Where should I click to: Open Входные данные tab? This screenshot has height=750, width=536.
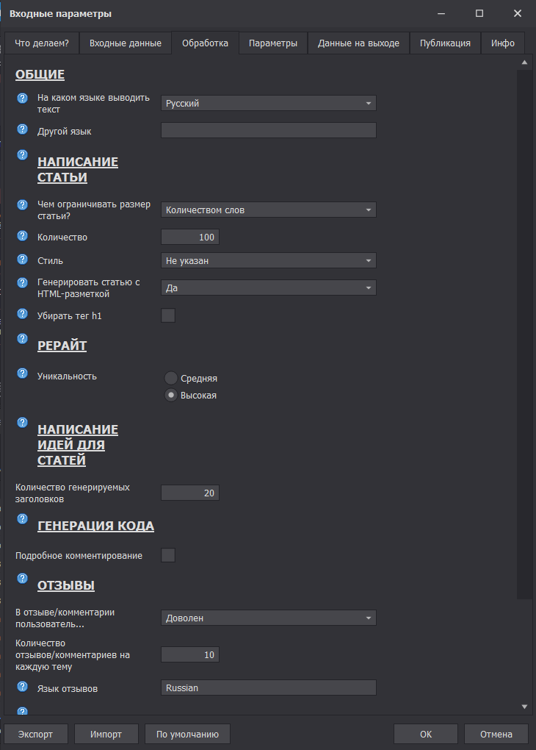coord(125,43)
